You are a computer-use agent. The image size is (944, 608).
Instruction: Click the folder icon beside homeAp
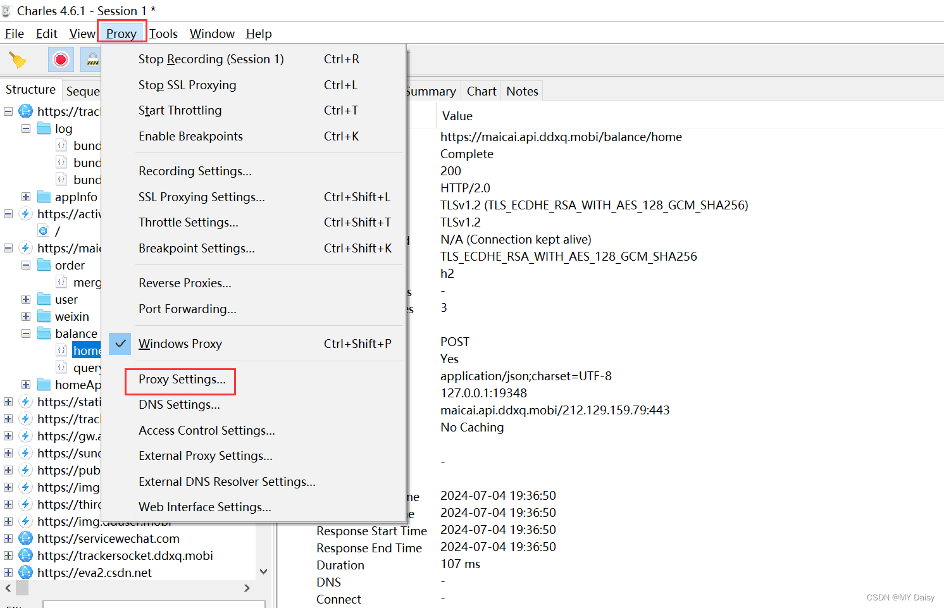click(x=44, y=385)
